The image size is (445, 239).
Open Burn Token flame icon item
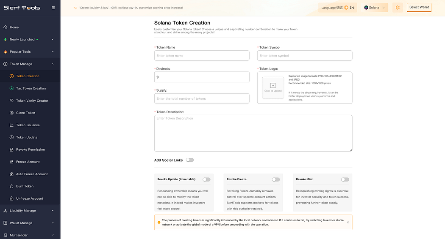point(11,186)
